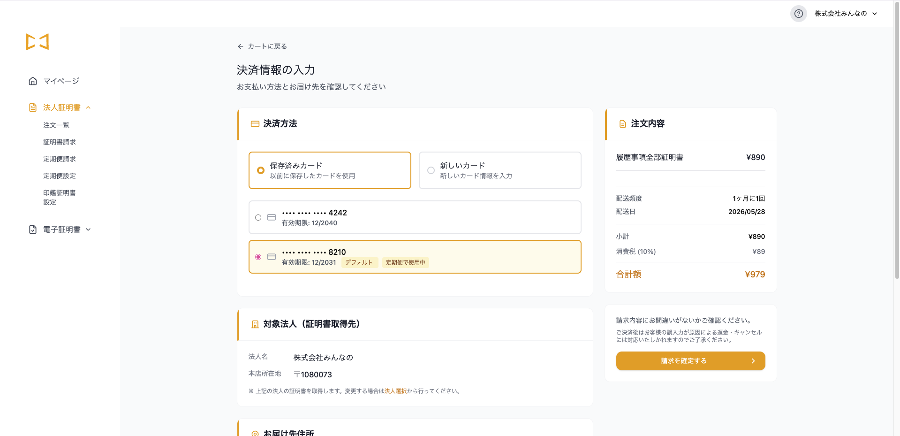Viewport: 900px width, 436px height.
Task: Click the 電子証明書 file icon
Action: tap(33, 229)
